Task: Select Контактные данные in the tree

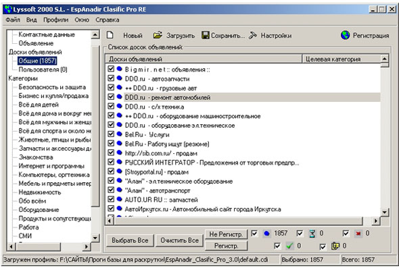Action: [47, 34]
